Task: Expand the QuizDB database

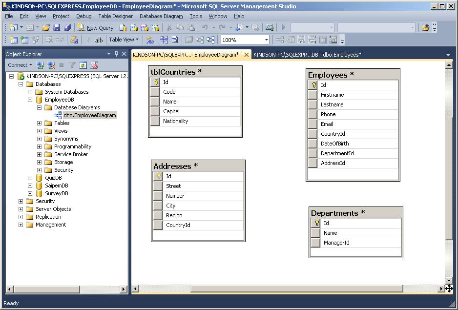Action: tap(30, 178)
